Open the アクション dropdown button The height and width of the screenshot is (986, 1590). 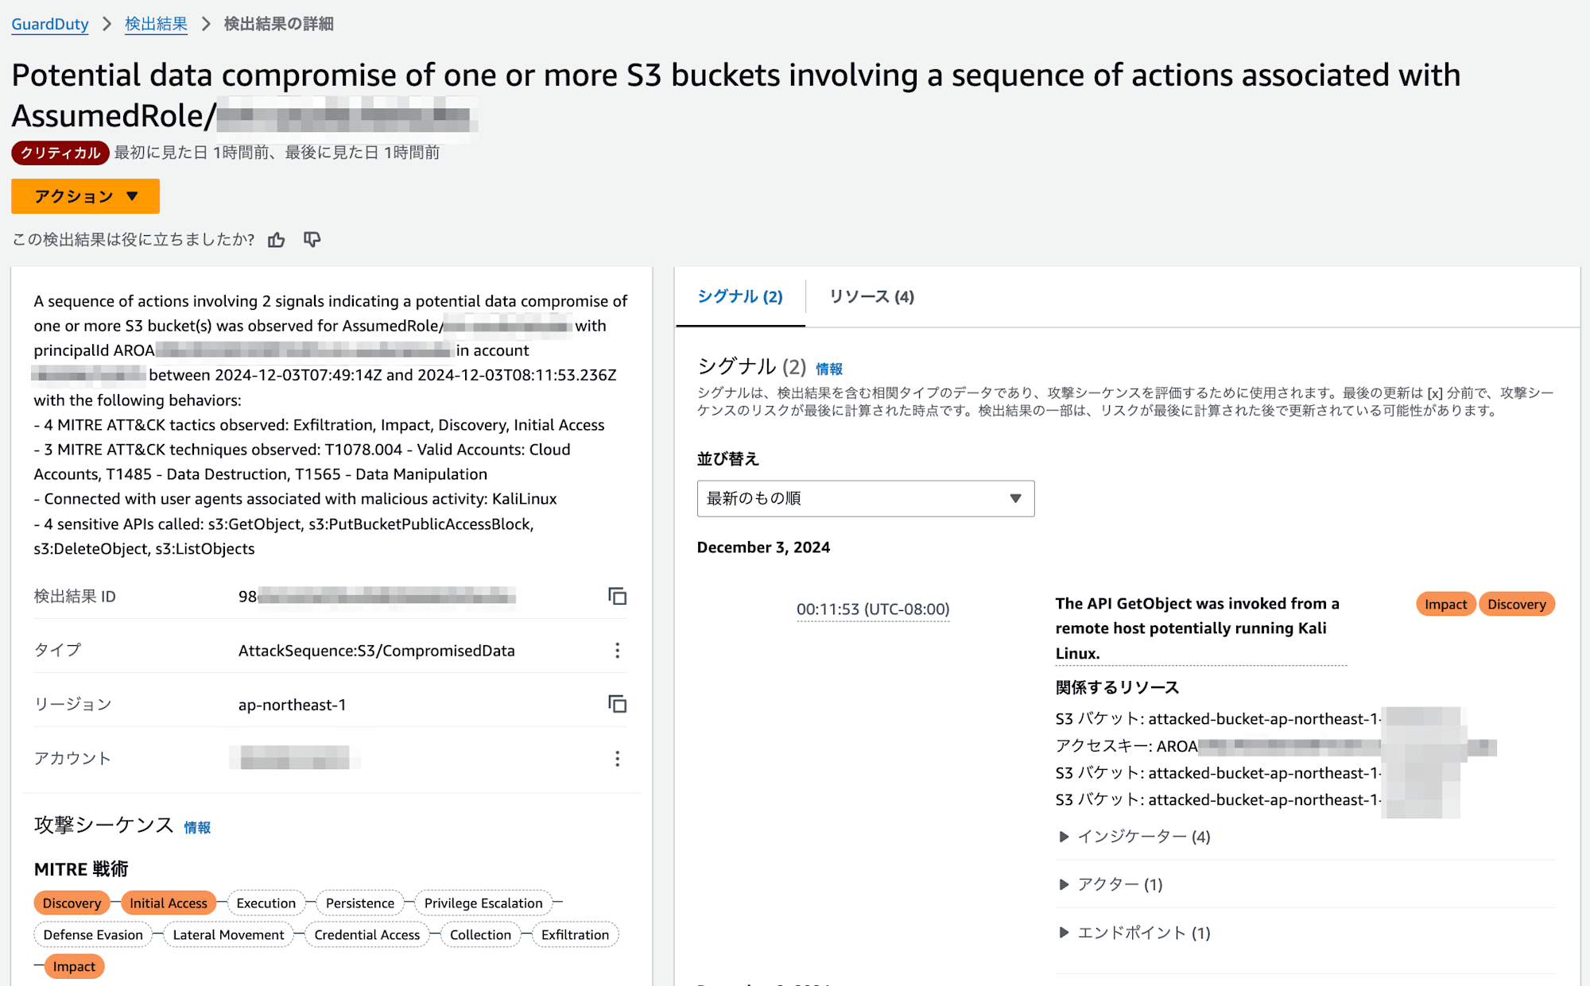85,196
